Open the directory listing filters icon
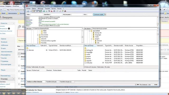This screenshot has height=95, width=169. coord(58,11)
